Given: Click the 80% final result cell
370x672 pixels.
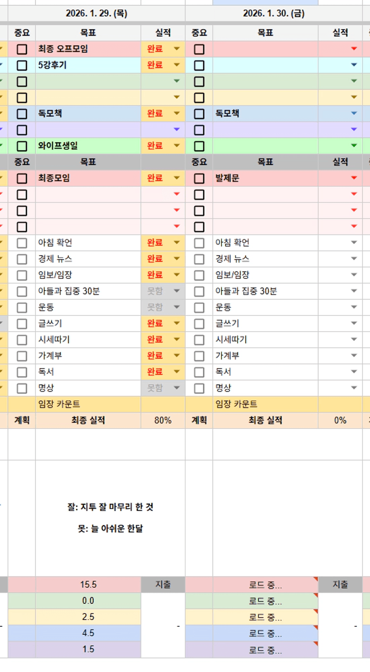Looking at the screenshot, I should pos(163,421).
